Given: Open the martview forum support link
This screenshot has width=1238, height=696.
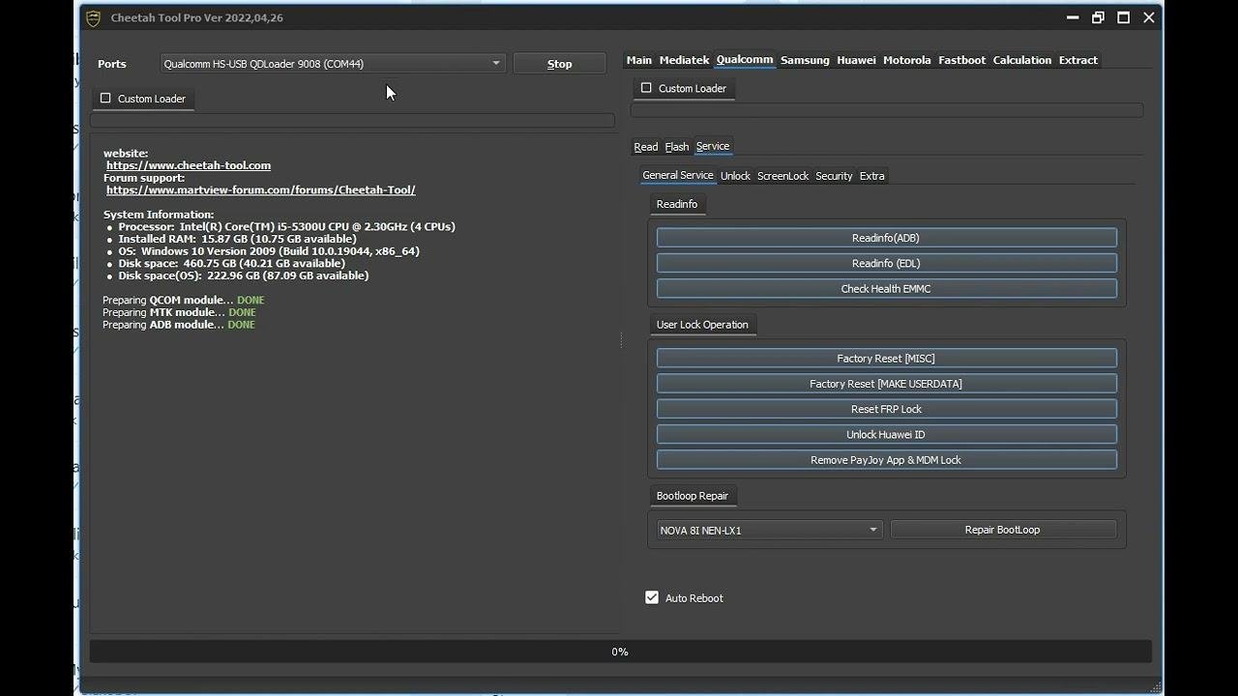Looking at the screenshot, I should [261, 190].
